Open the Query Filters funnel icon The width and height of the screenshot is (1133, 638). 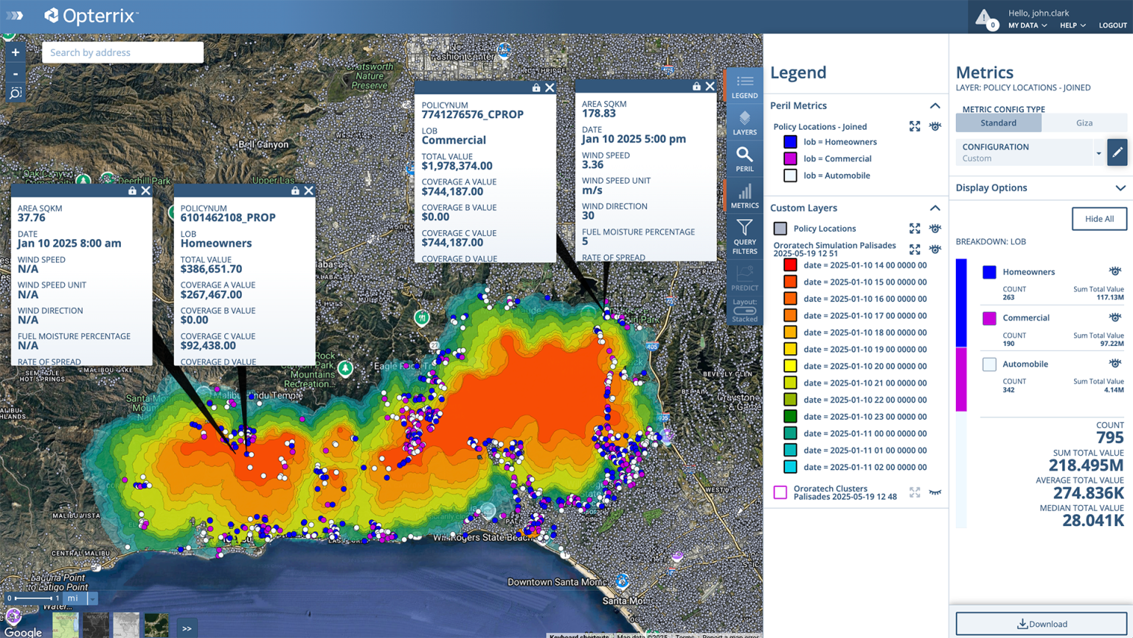[744, 236]
